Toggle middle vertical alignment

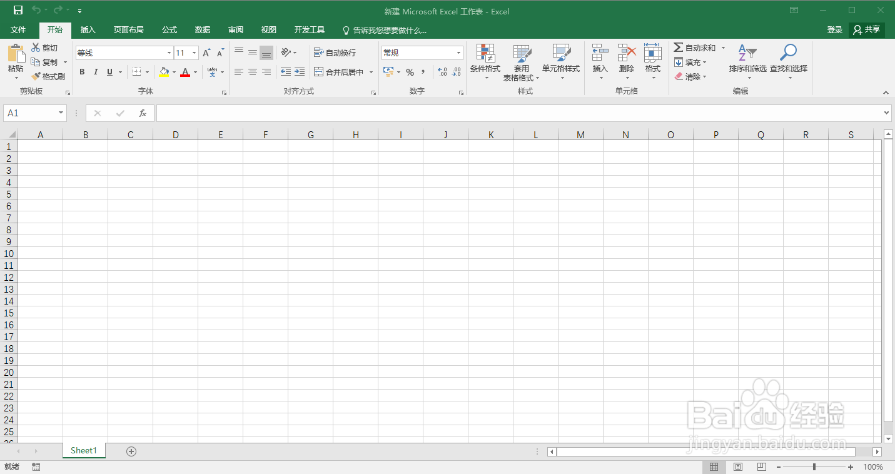pyautogui.click(x=253, y=53)
